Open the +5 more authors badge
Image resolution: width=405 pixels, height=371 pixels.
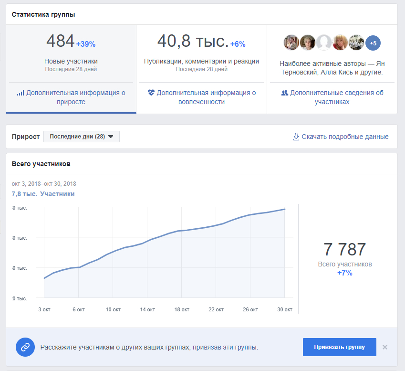click(x=373, y=43)
